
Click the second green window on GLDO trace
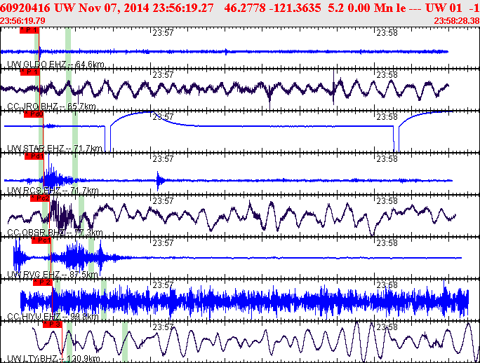pyautogui.click(x=68, y=48)
